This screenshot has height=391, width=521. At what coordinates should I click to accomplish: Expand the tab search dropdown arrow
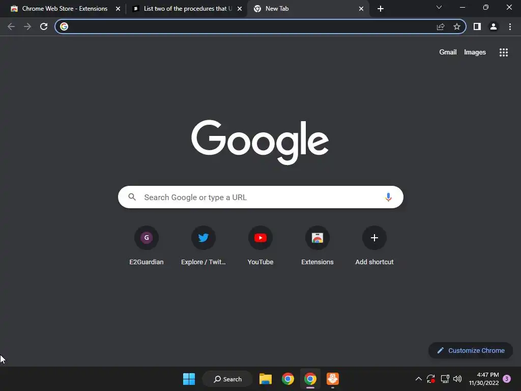(439, 7)
